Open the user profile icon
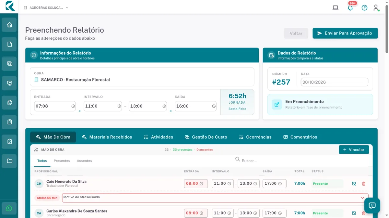Image resolution: width=389 pixels, height=218 pixels. tap(376, 8)
